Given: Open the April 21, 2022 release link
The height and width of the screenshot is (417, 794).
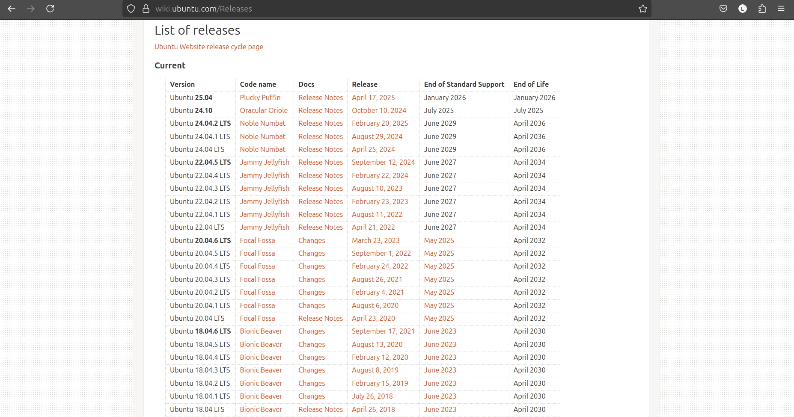Looking at the screenshot, I should (x=373, y=227).
